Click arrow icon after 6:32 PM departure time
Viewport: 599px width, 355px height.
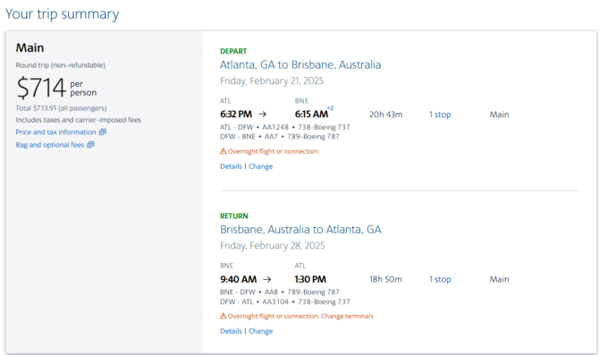262,114
